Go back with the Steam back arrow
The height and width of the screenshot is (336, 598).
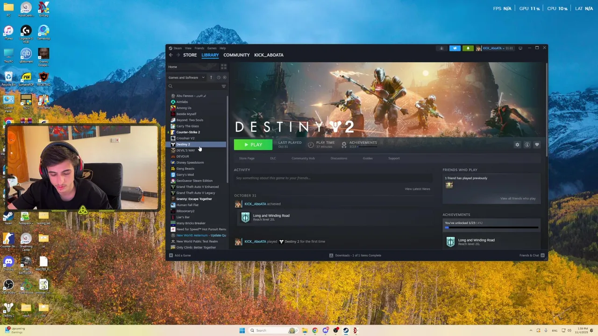tap(171, 55)
